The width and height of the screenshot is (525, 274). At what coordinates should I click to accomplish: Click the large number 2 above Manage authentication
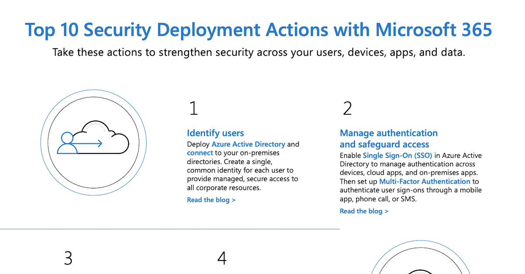[x=347, y=108]
